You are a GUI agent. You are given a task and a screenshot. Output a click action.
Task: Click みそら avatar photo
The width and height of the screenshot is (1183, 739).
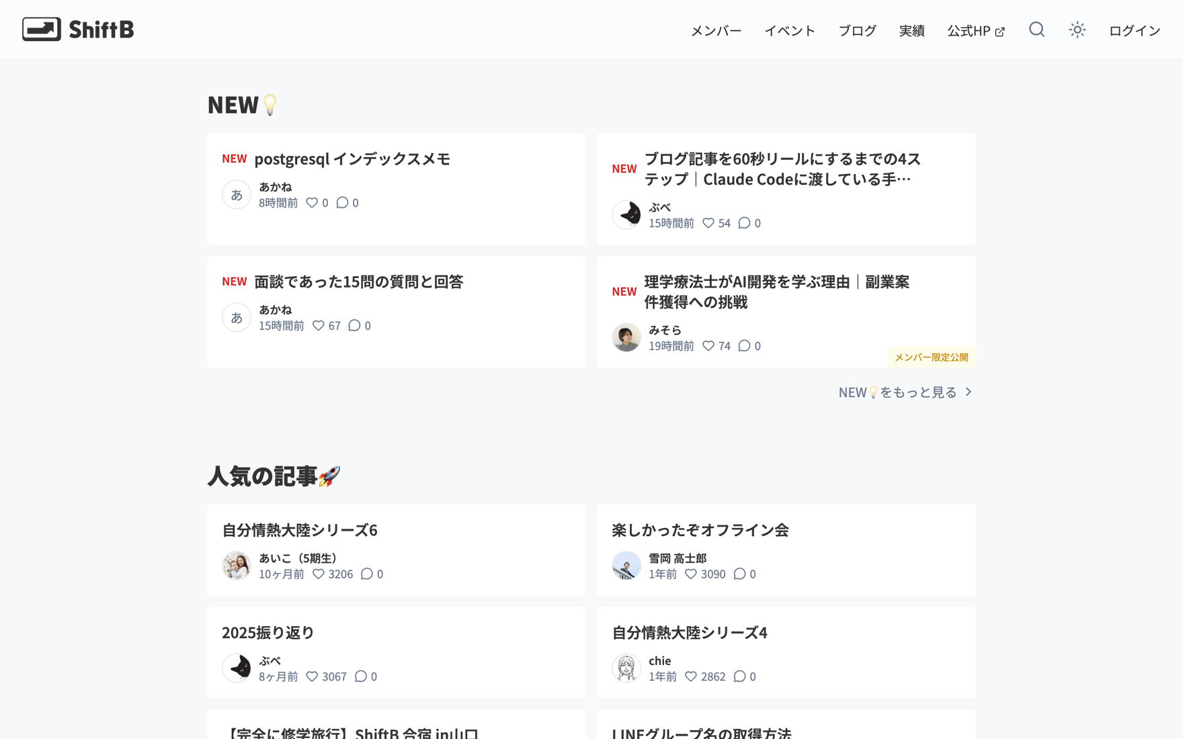626,337
